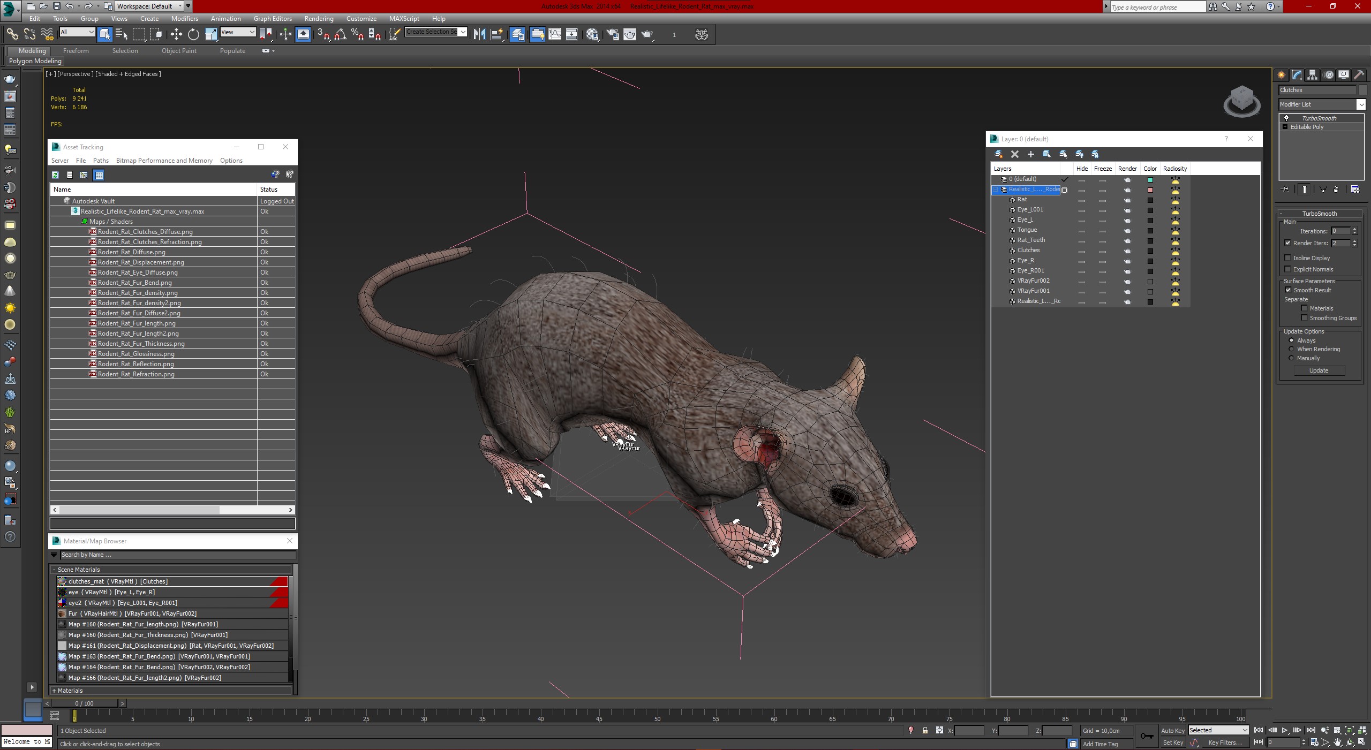The image size is (1371, 750).
Task: Collapse Realistic_L..._Rode layer tree
Action: [x=996, y=190]
